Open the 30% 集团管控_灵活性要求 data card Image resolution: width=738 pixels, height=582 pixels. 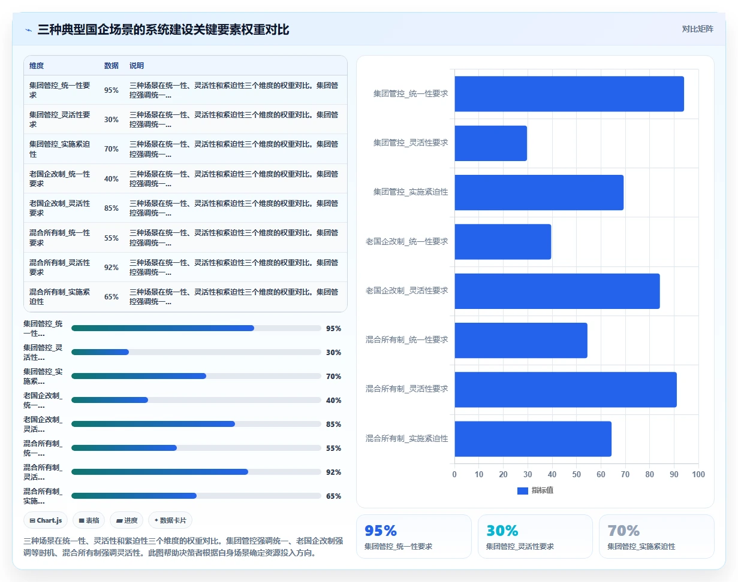click(x=535, y=536)
